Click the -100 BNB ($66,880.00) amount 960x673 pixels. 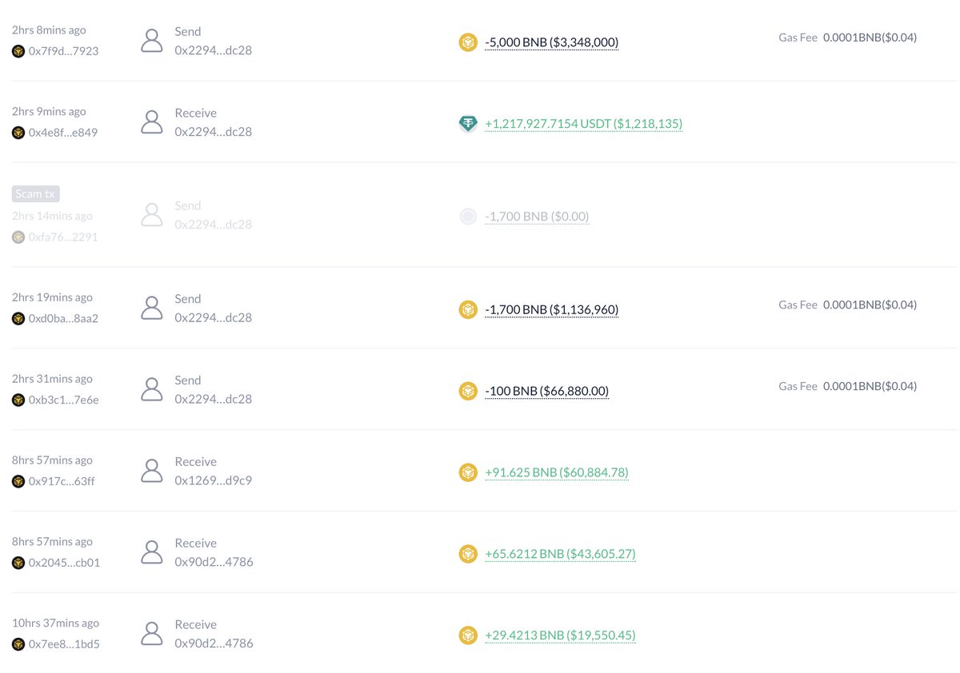[547, 391]
